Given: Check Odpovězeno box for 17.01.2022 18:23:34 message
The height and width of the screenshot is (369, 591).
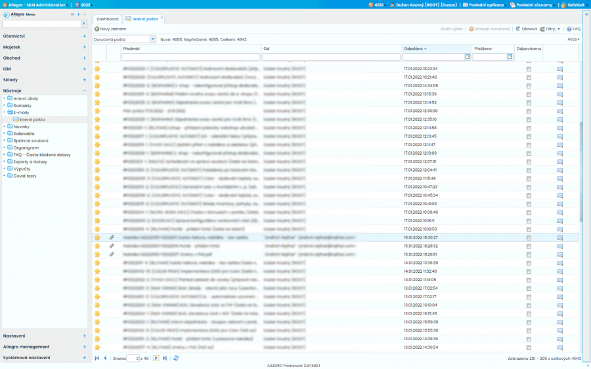Looking at the screenshot, I should 529,68.
